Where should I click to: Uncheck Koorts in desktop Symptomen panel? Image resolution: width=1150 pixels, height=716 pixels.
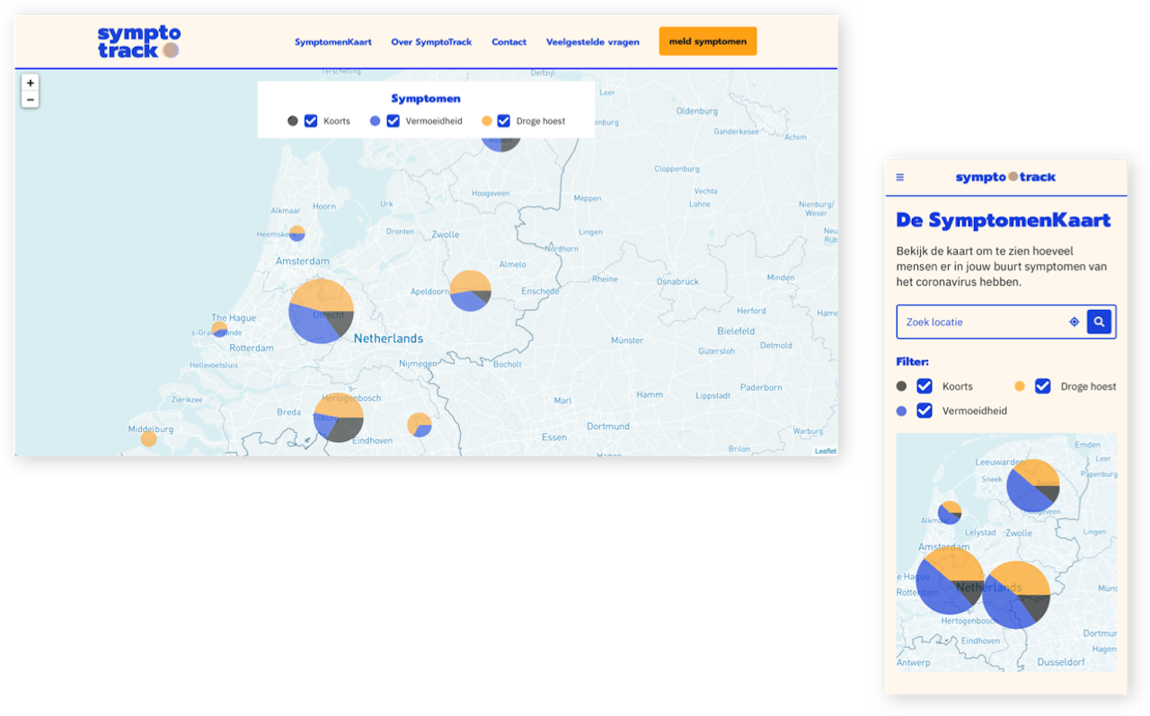pos(311,120)
